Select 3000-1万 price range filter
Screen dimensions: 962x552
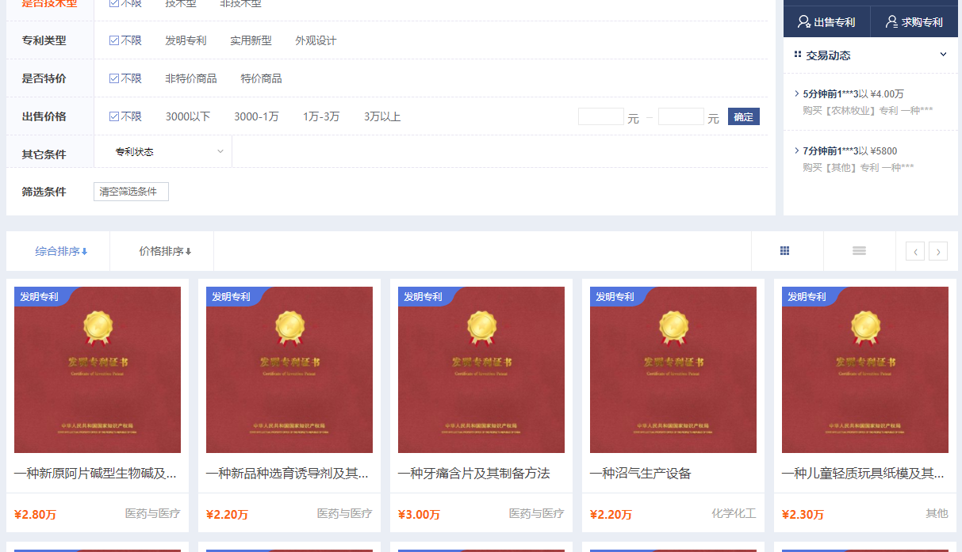256,116
